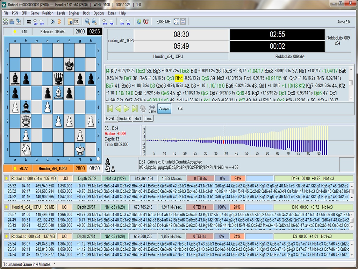Click the inward-arrows compact view icon
The width and height of the screenshot is (358, 269).
(183, 21)
